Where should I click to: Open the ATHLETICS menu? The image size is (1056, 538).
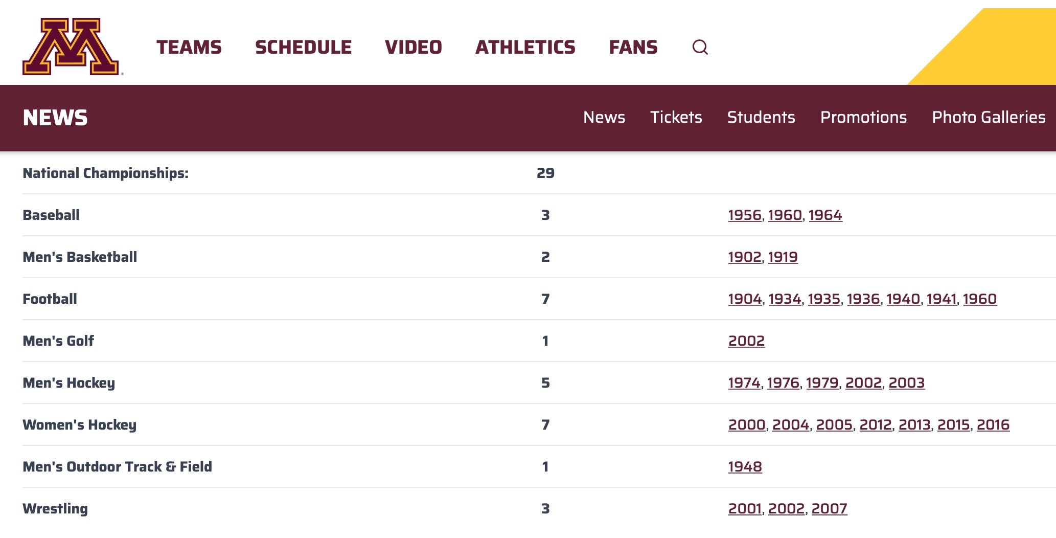pyautogui.click(x=525, y=47)
